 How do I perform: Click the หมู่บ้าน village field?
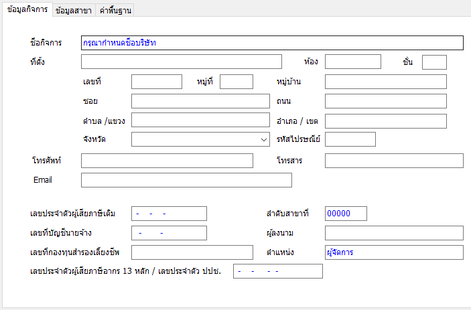[386, 82]
